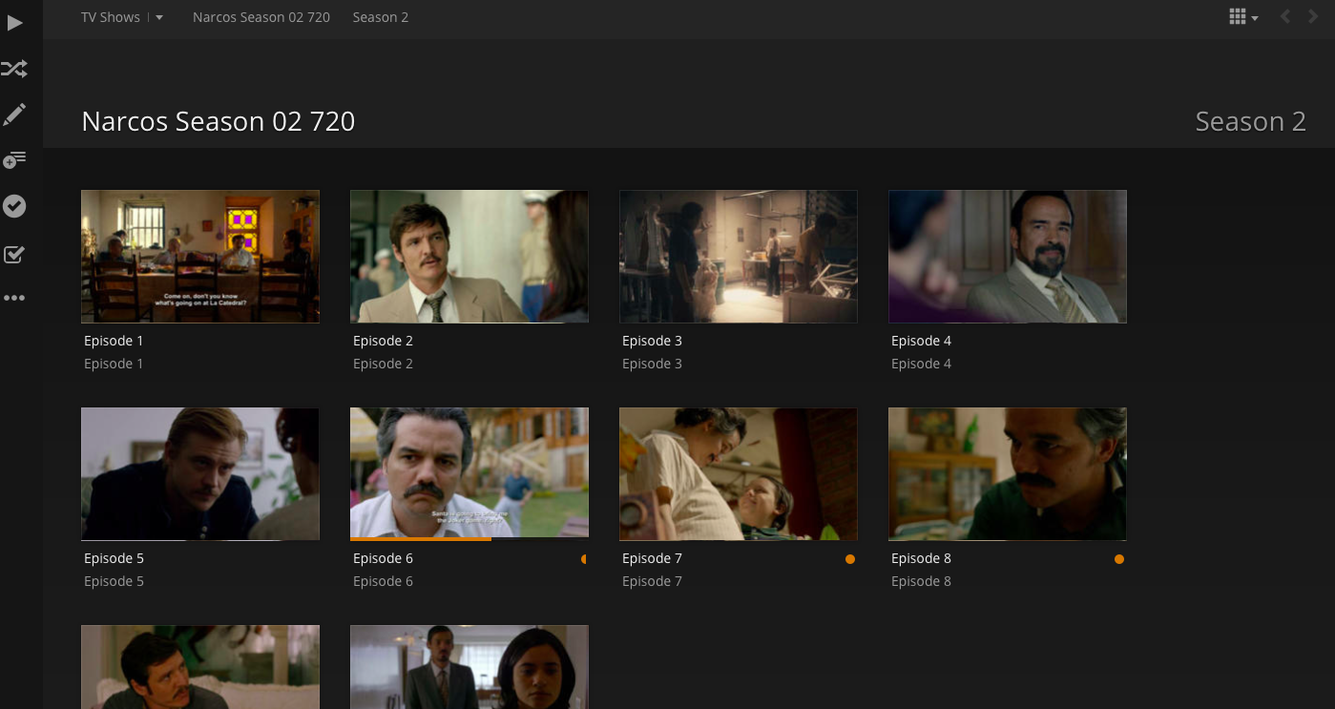Click the white Episode 4 title link
The width and height of the screenshot is (1335, 709).
pos(921,341)
